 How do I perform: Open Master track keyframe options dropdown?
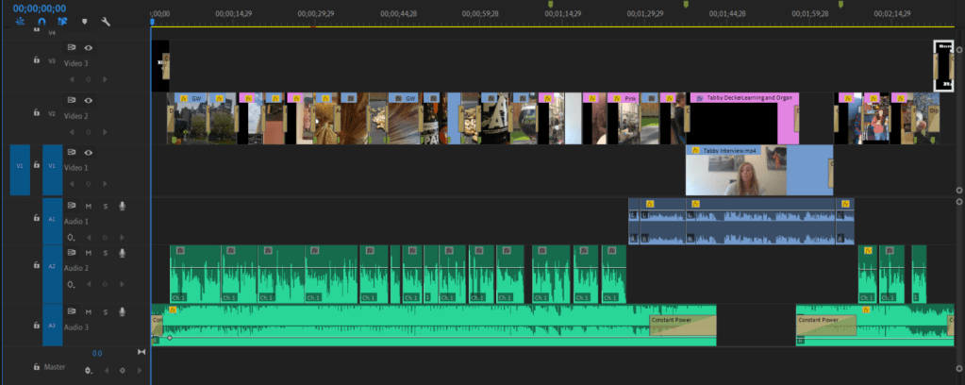coord(90,370)
